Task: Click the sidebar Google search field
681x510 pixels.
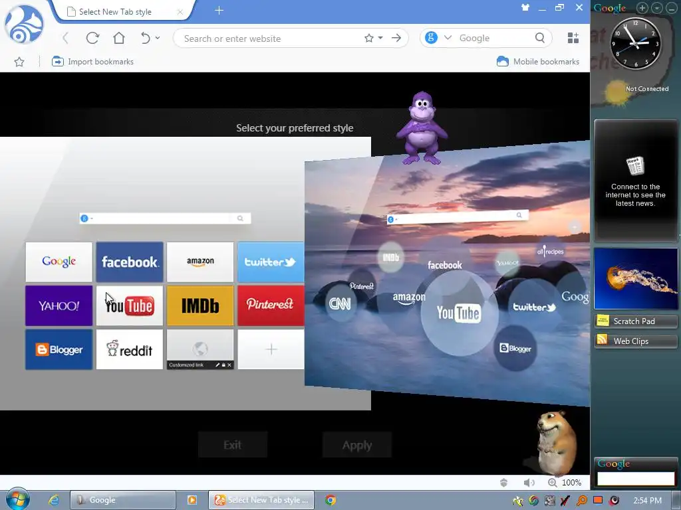Action: (636, 479)
